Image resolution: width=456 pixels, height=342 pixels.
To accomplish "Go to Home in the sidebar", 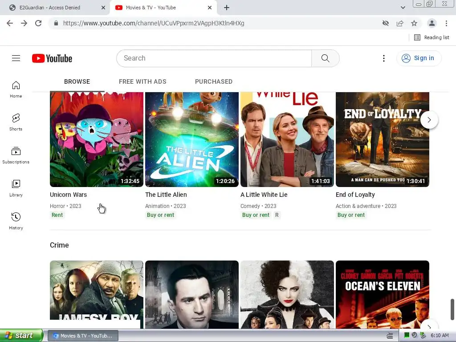I will (16, 89).
